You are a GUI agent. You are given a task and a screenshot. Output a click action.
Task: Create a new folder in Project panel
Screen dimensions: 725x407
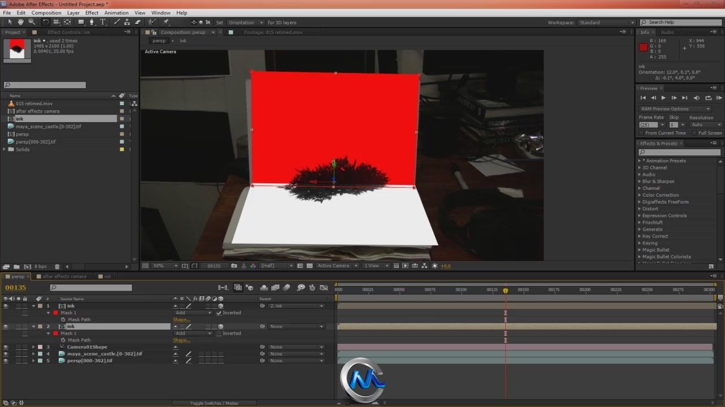[16, 266]
